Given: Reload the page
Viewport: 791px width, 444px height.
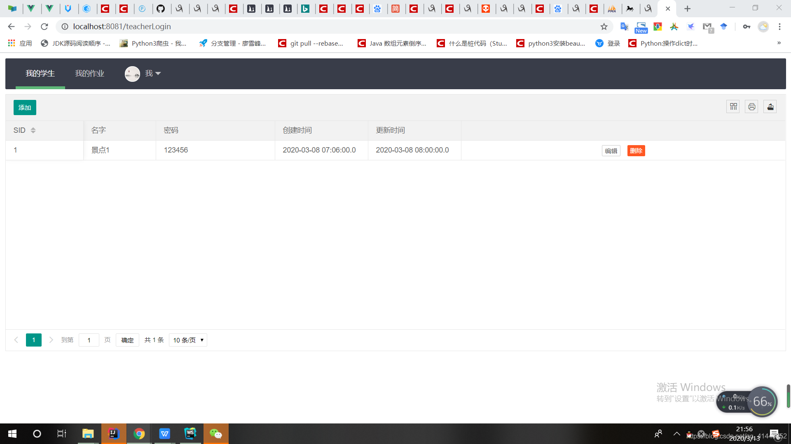Looking at the screenshot, I should pos(44,27).
